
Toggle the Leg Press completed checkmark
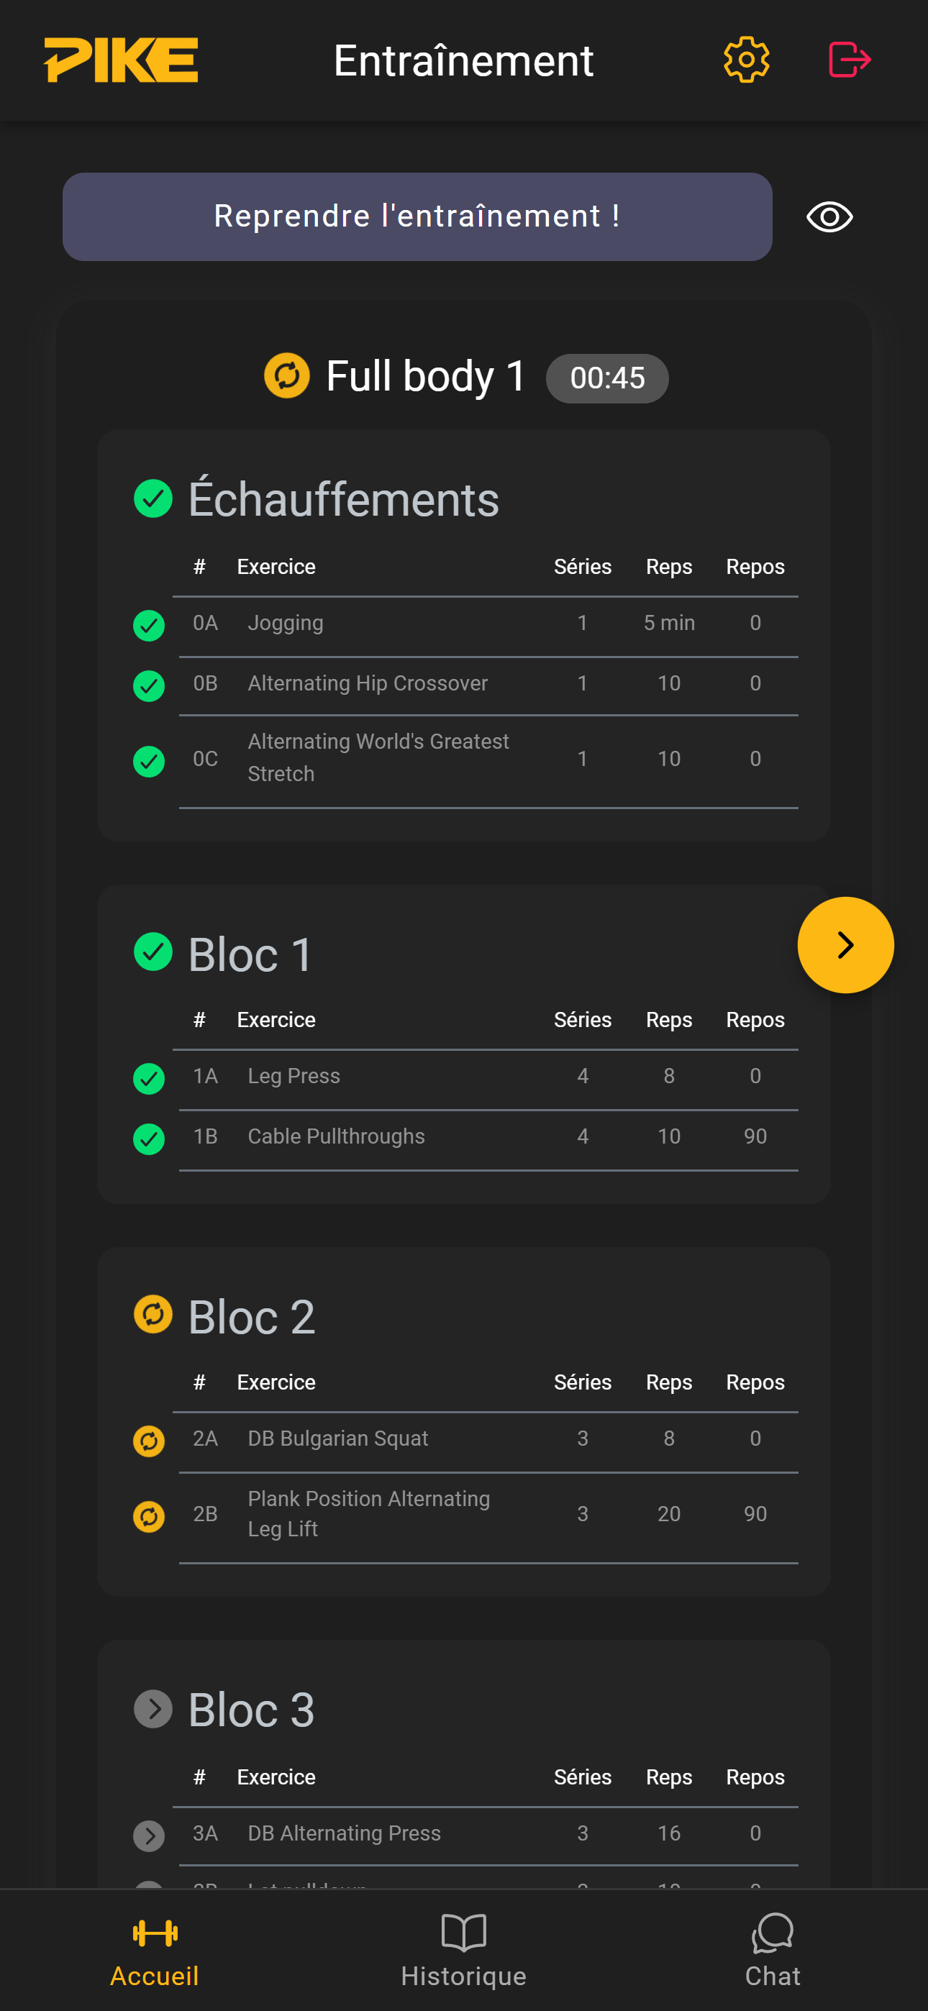click(149, 1078)
